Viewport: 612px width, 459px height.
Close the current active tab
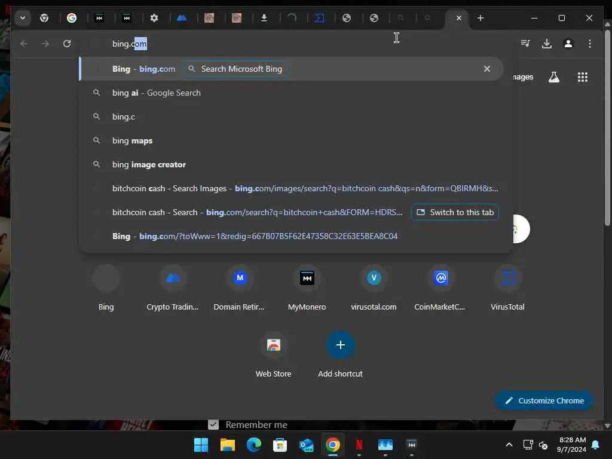pyautogui.click(x=459, y=18)
